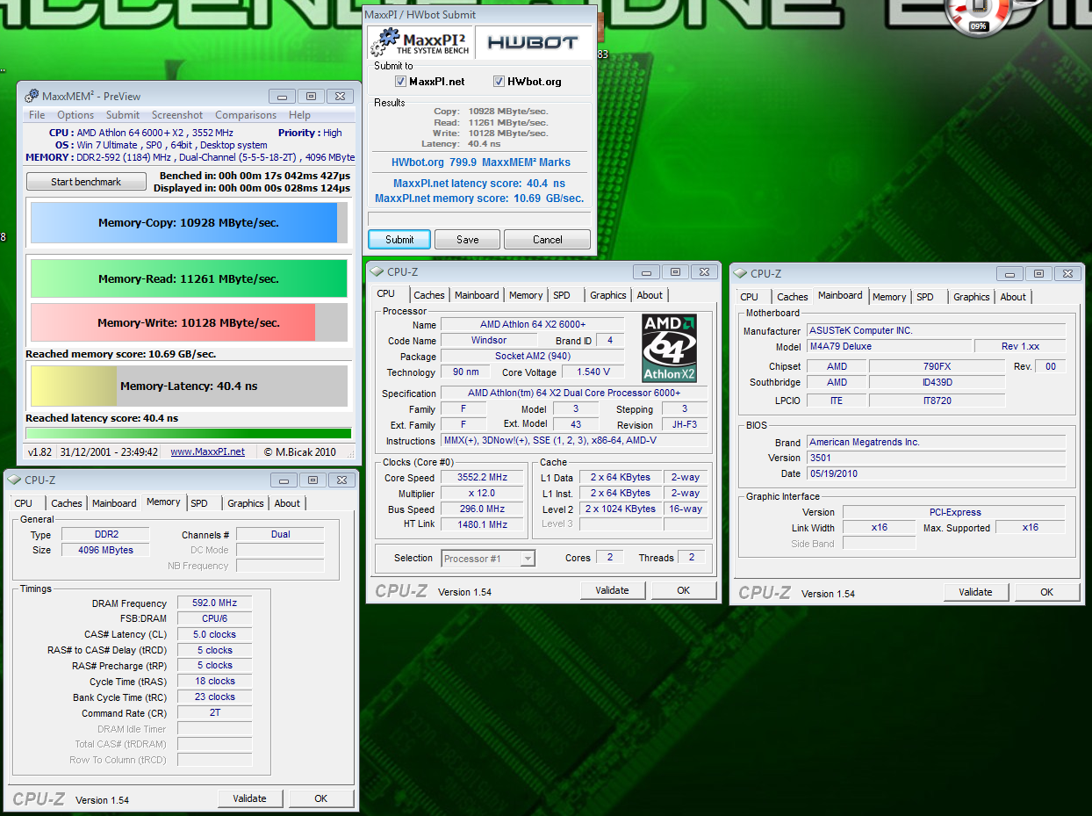The height and width of the screenshot is (816, 1092).
Task: Click the Name field AMD Athlon 64 X2 6000+
Action: point(532,325)
